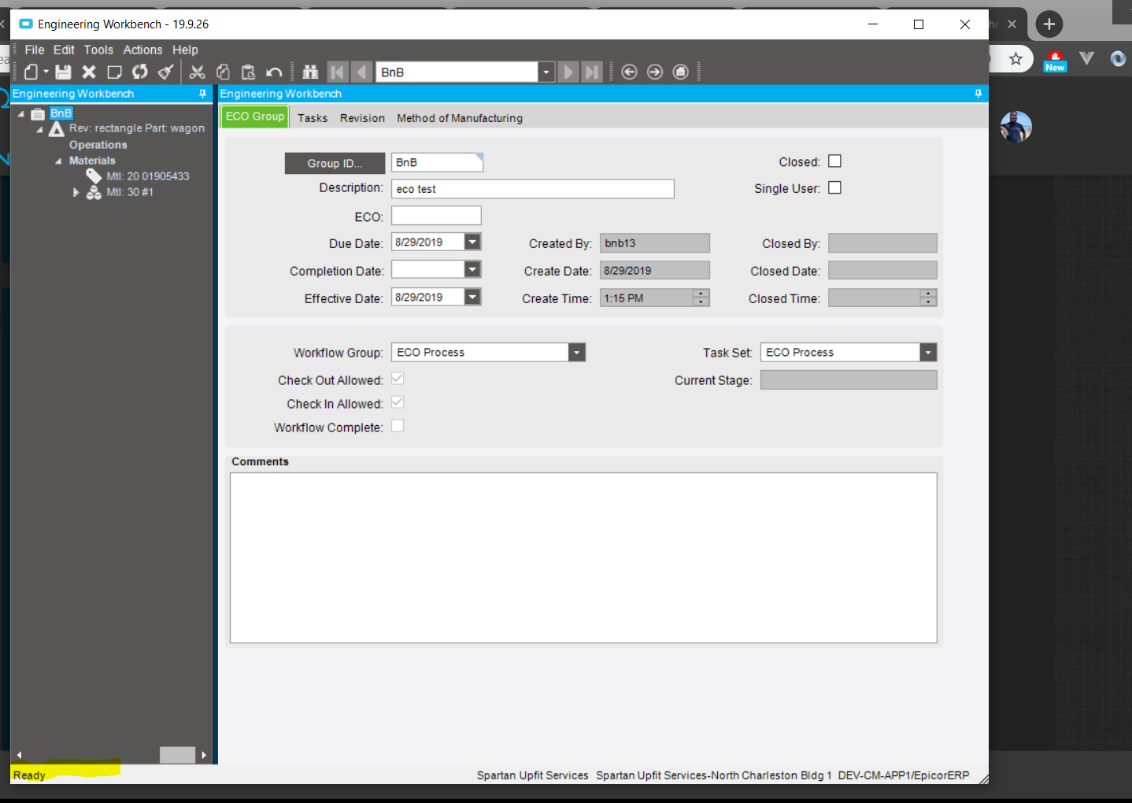Click the revision triangle icon in tree
This screenshot has height=803, width=1132.
point(57,128)
